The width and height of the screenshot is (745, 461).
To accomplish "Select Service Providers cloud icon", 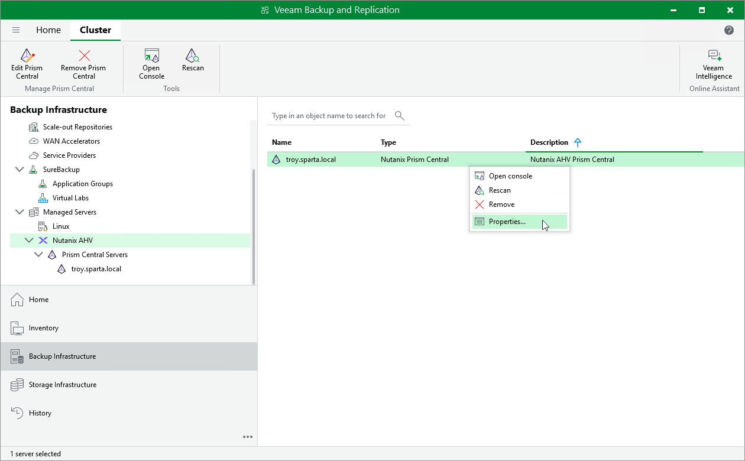I will 34,155.
